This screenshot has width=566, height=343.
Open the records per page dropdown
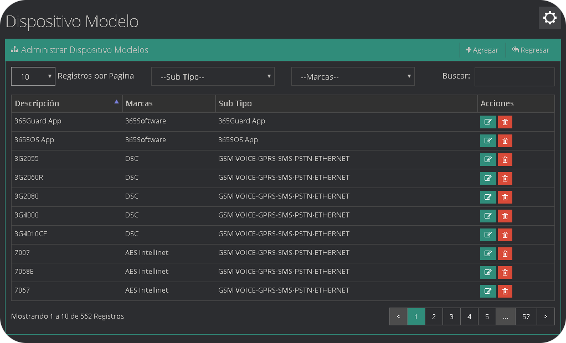click(x=33, y=77)
